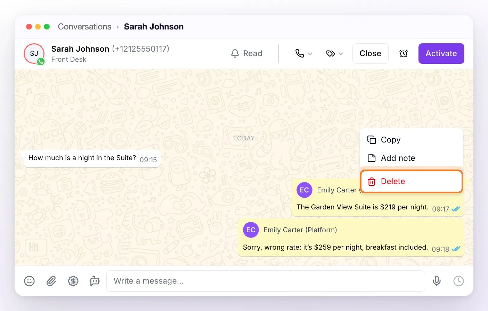
Task: Click the Sarah Johnson breadcrumb title
Action: coord(154,27)
